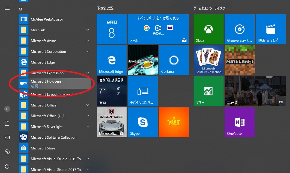Open the OneNote tile

(239, 122)
